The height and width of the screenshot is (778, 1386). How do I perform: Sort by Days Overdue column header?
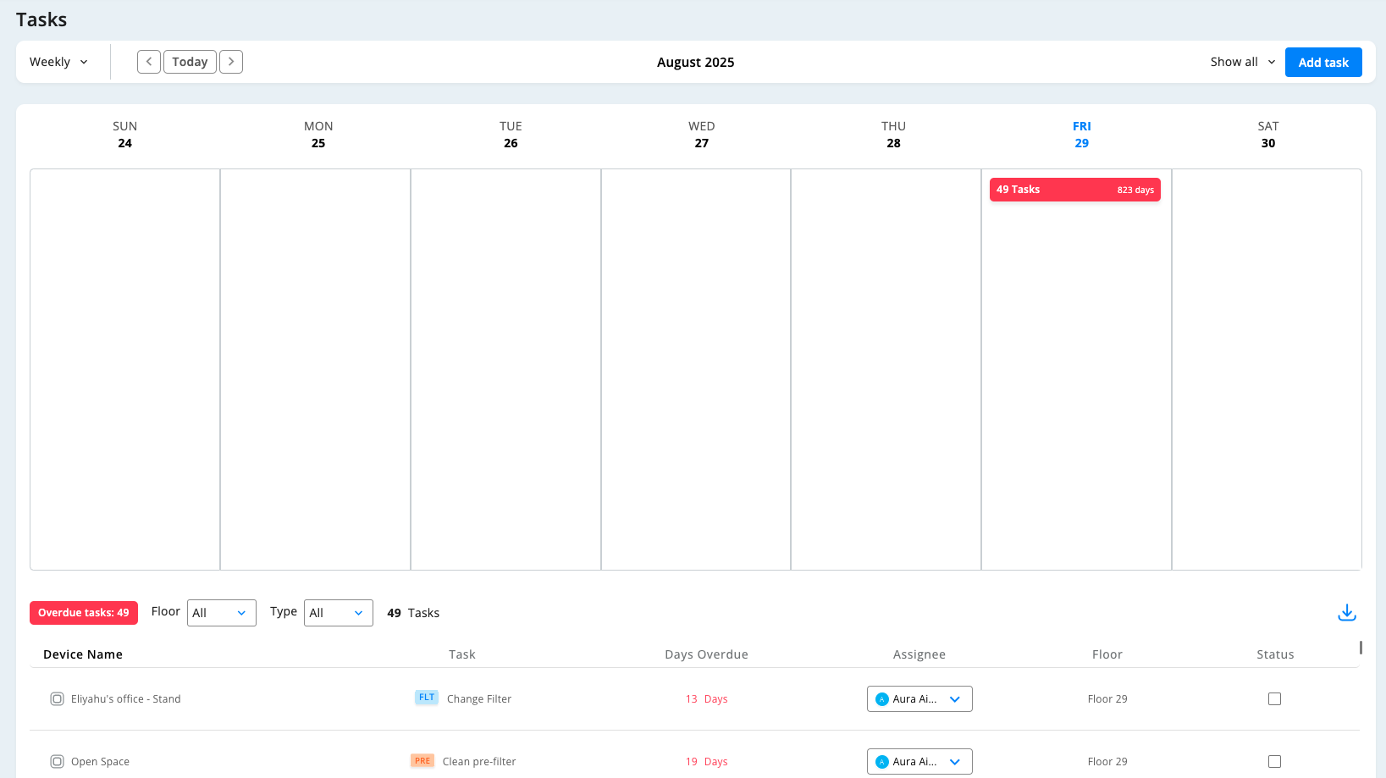tap(706, 654)
